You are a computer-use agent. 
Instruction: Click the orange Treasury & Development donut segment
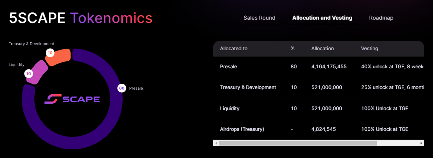pyautogui.click(x=62, y=57)
